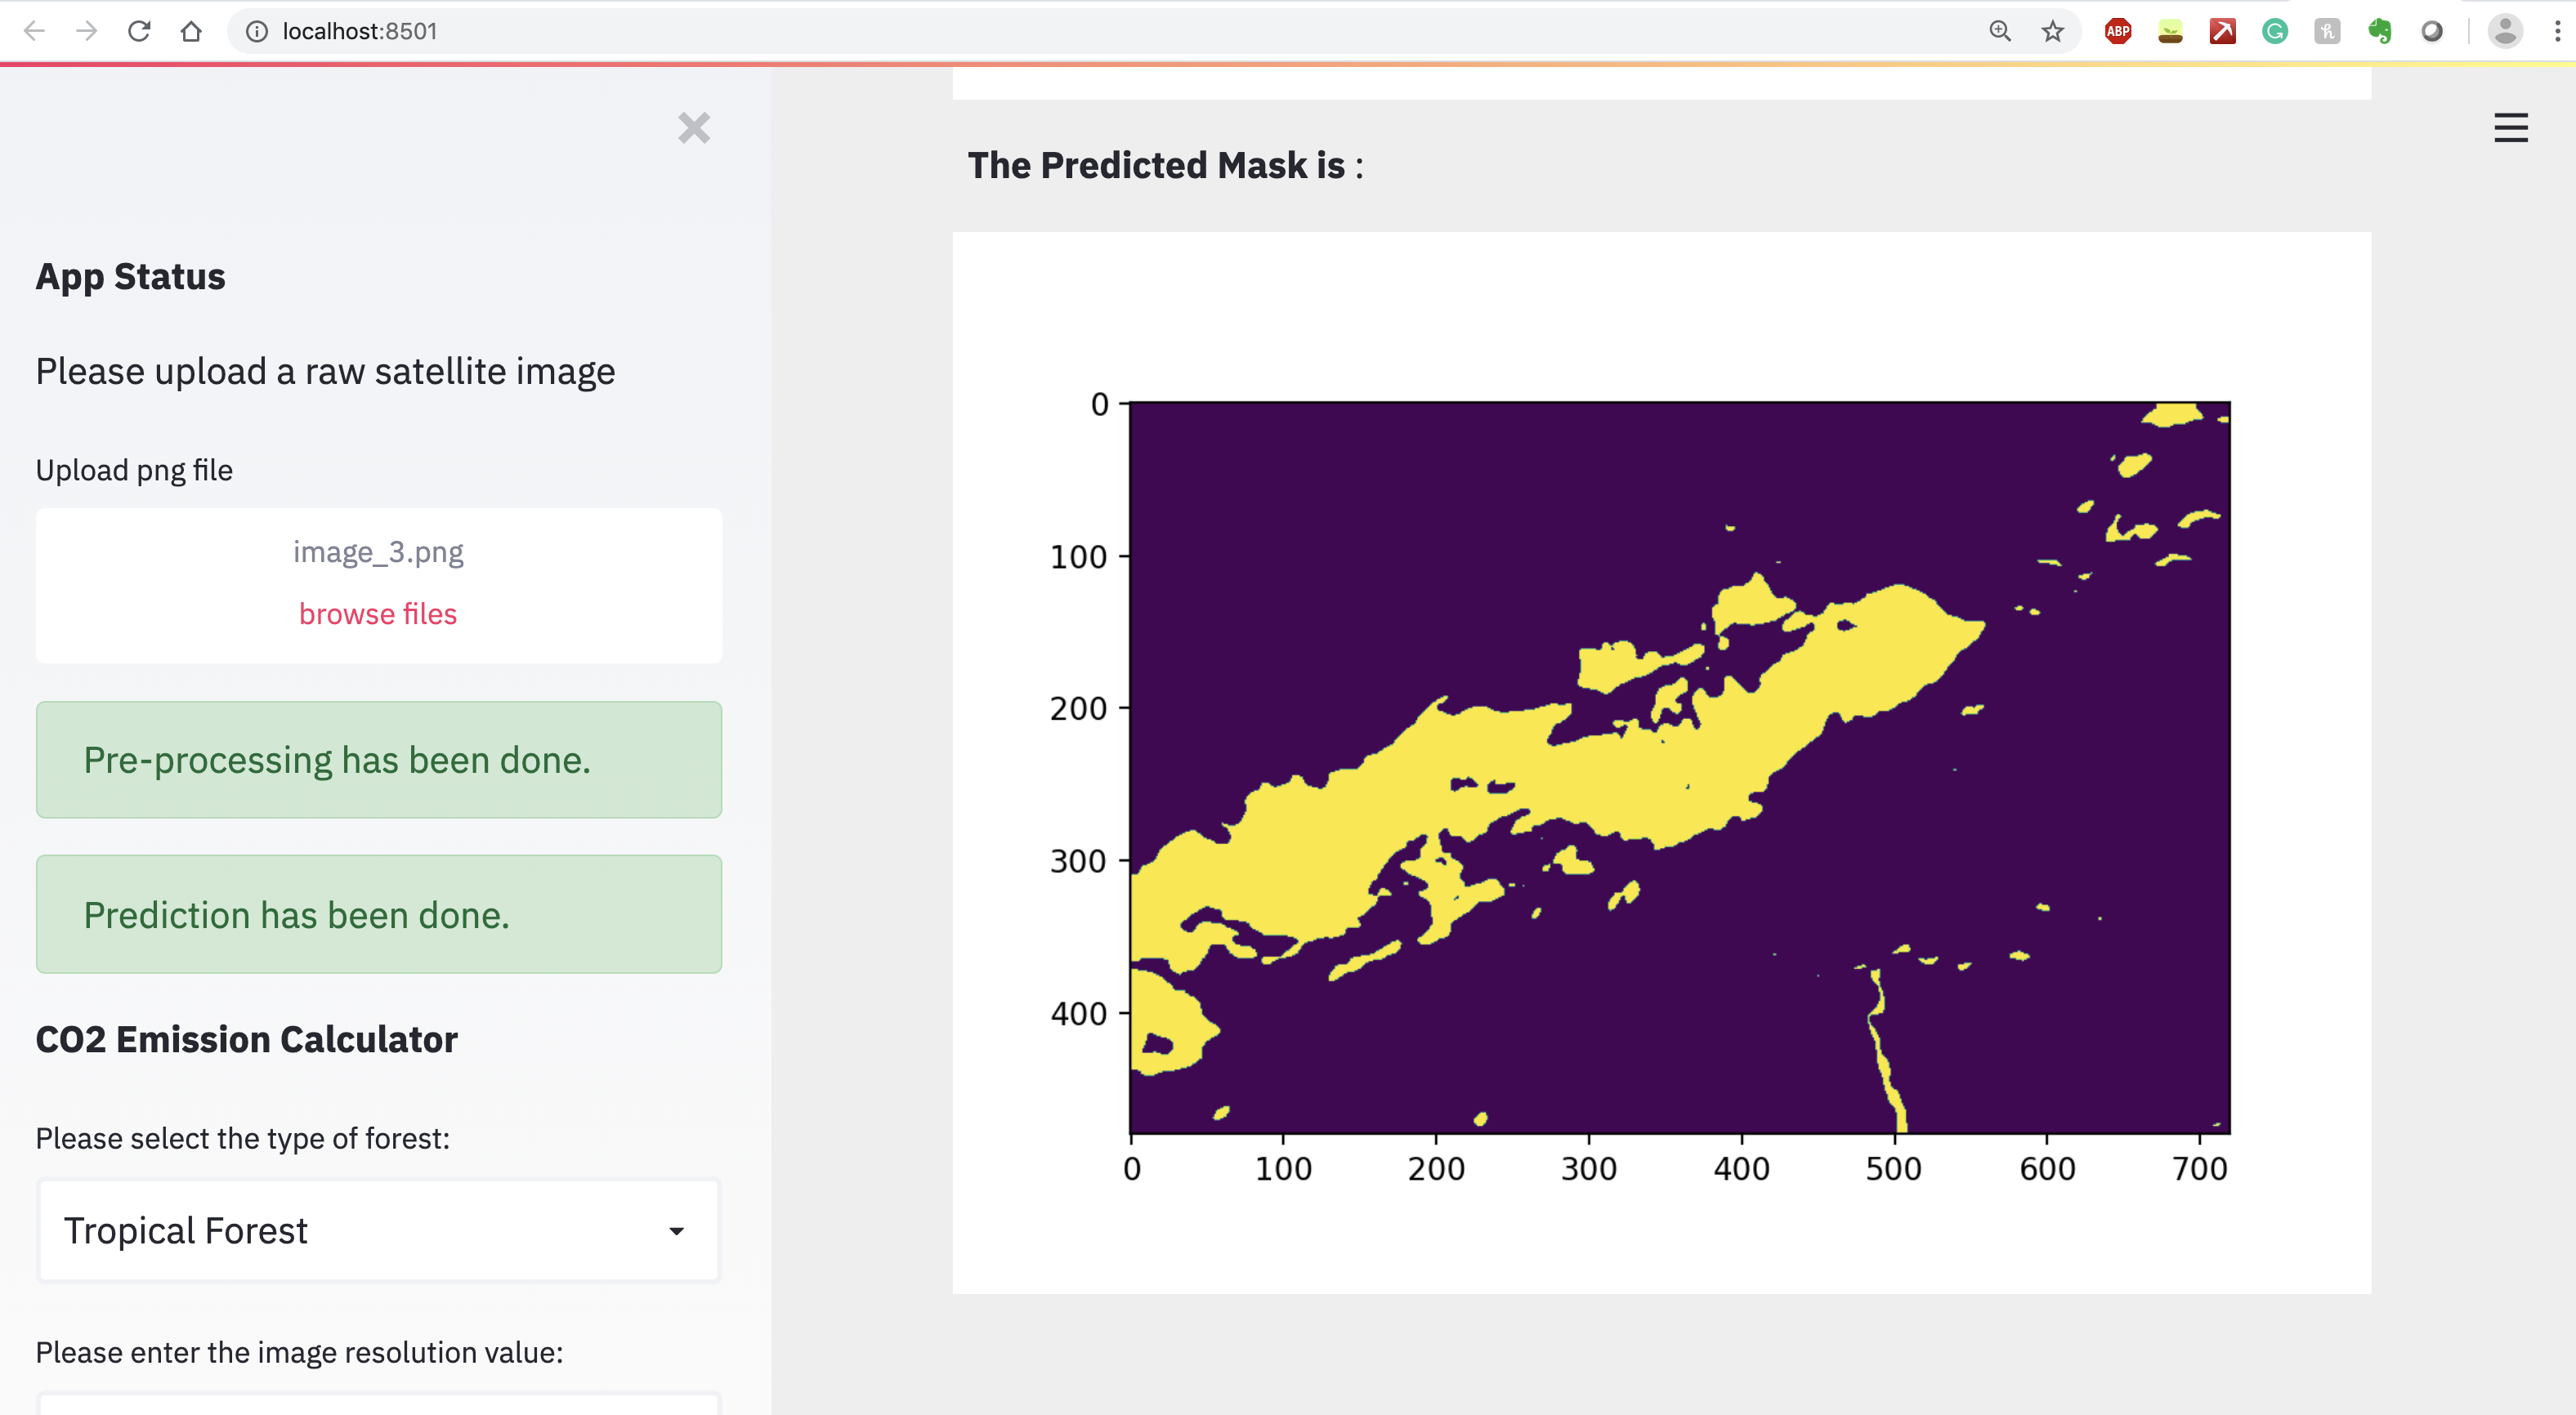This screenshot has height=1415, width=2576.
Task: Click the image_3.png upload box
Action: pos(378,553)
